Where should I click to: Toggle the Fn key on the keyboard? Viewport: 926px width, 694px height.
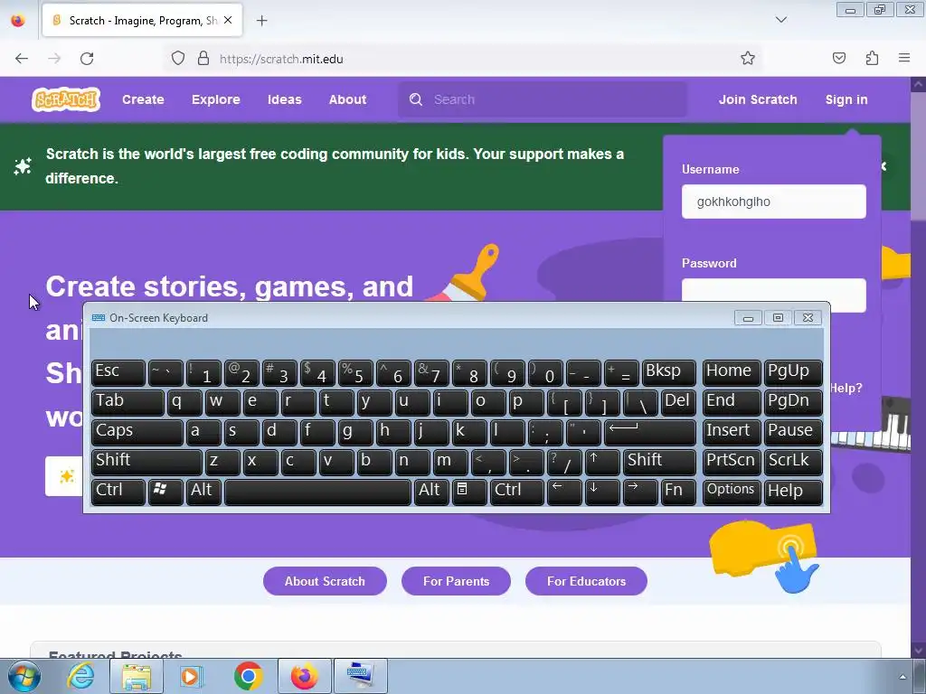[678, 491]
